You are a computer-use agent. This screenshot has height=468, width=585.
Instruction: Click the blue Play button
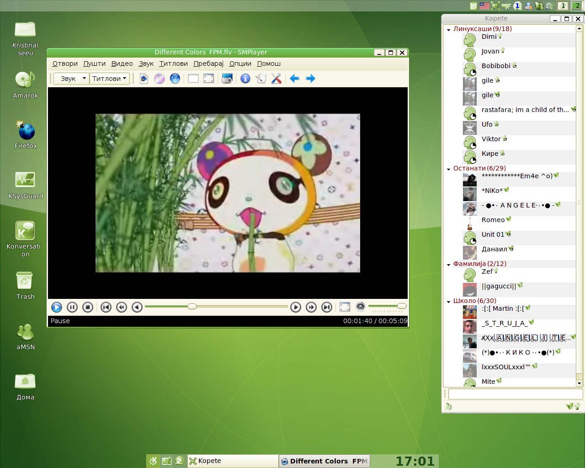click(x=57, y=307)
